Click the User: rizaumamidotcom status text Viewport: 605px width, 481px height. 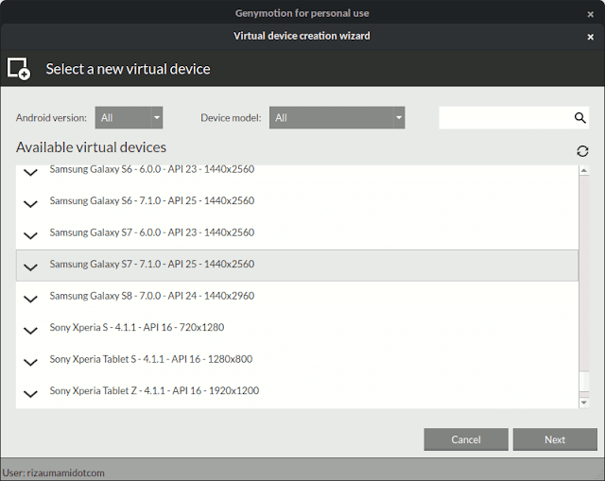tap(53, 472)
